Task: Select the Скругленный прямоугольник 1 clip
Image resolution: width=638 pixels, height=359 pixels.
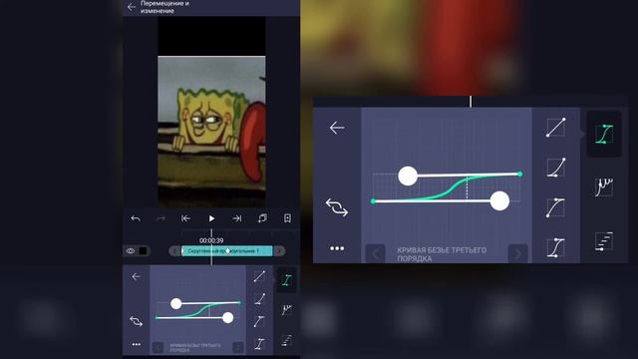Action: tap(226, 251)
